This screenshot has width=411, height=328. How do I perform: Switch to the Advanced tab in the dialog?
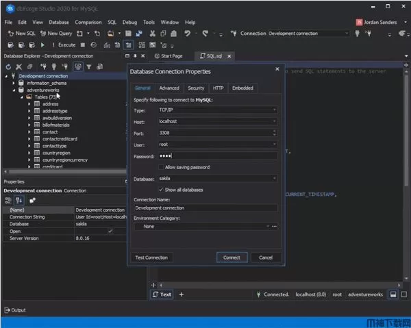click(169, 88)
